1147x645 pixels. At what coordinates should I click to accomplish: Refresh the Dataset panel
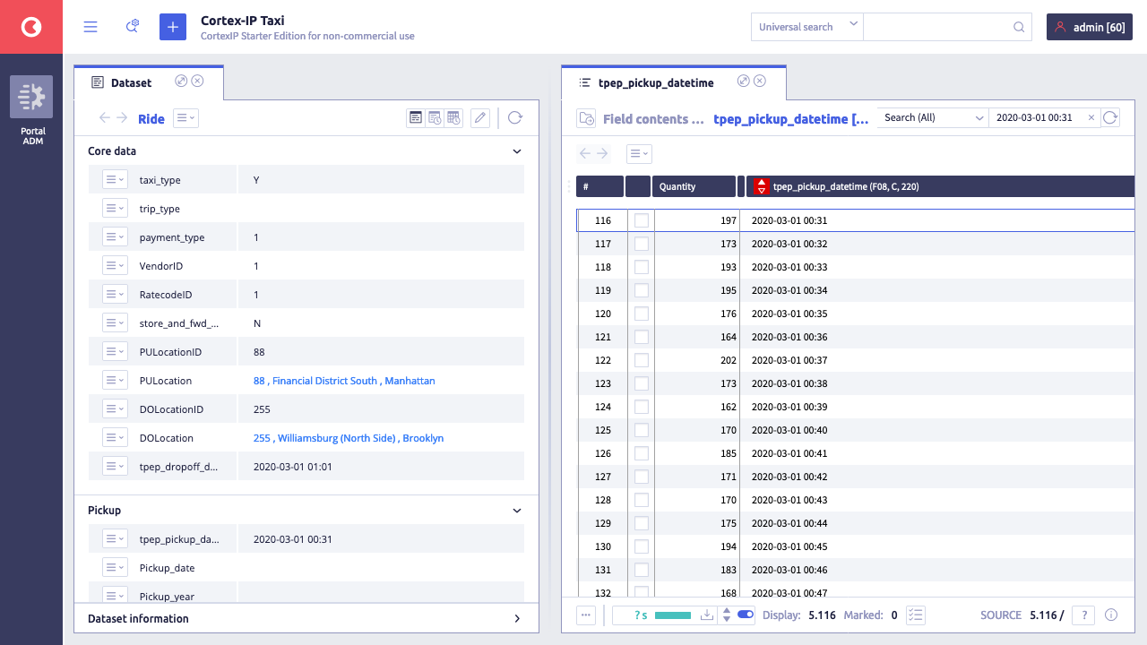(515, 118)
